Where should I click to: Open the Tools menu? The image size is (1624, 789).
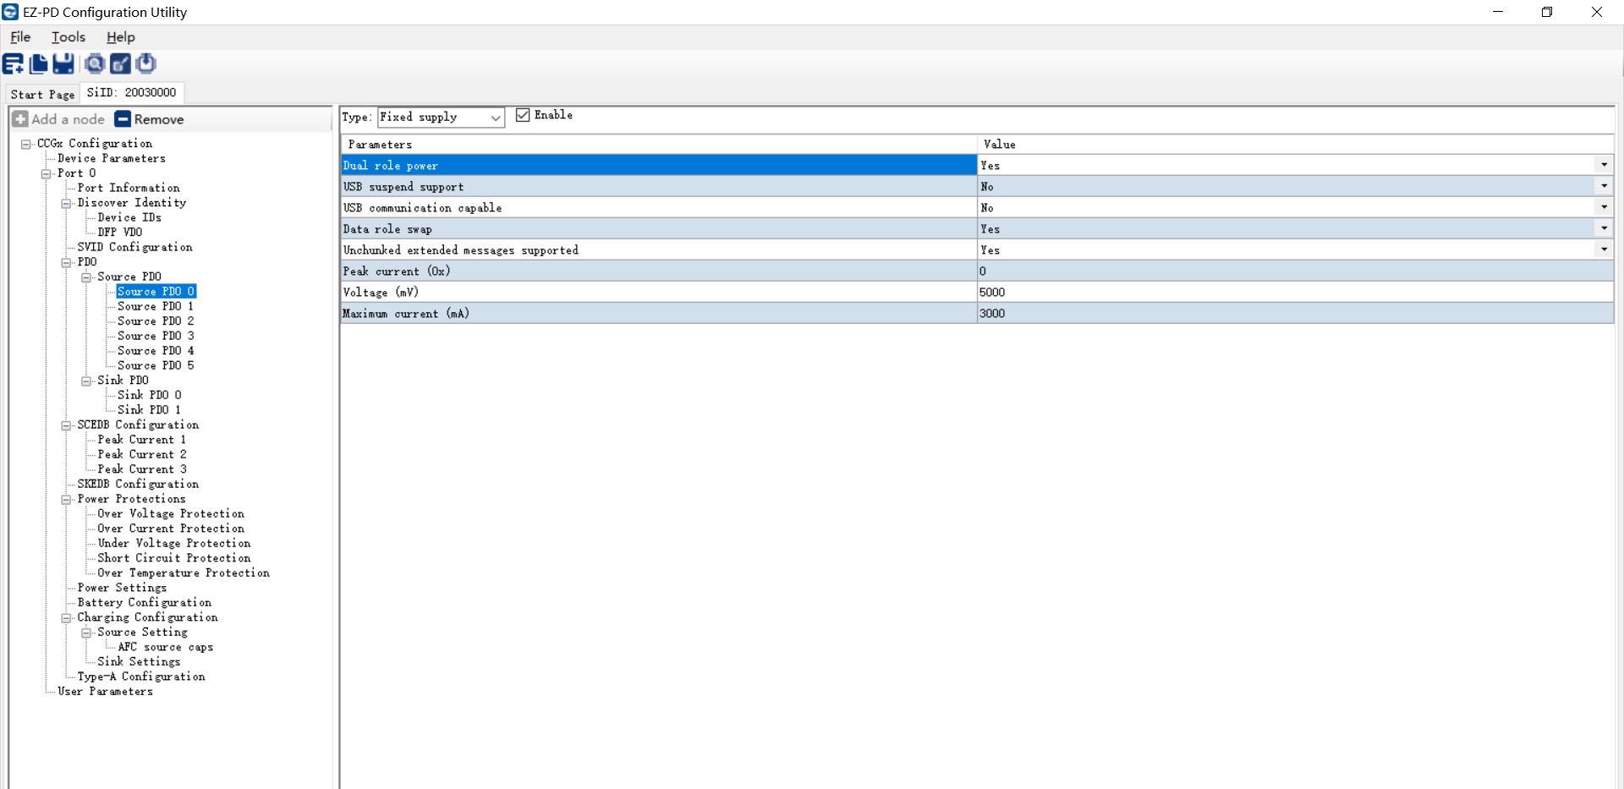(69, 37)
